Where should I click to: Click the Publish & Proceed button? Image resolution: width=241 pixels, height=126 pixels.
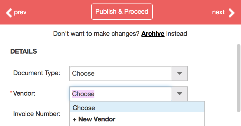[122, 12]
